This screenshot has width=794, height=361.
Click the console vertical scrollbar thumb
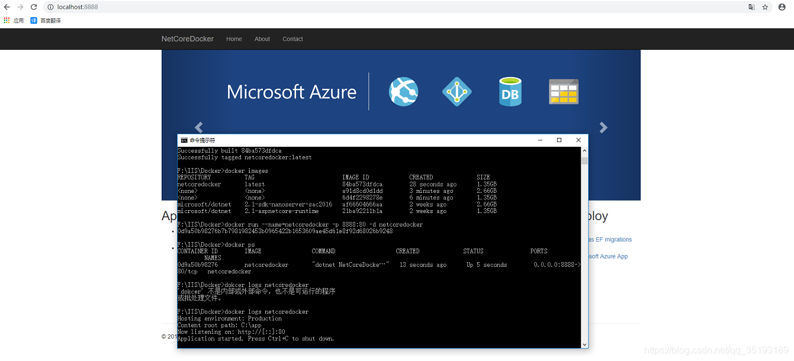[585, 160]
